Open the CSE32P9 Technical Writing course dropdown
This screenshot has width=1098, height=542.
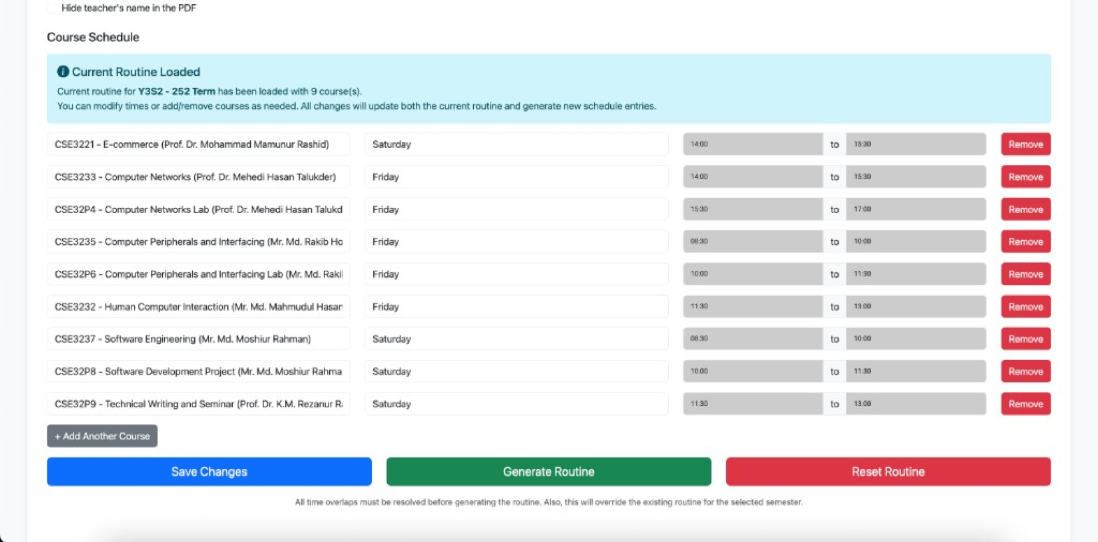point(198,404)
